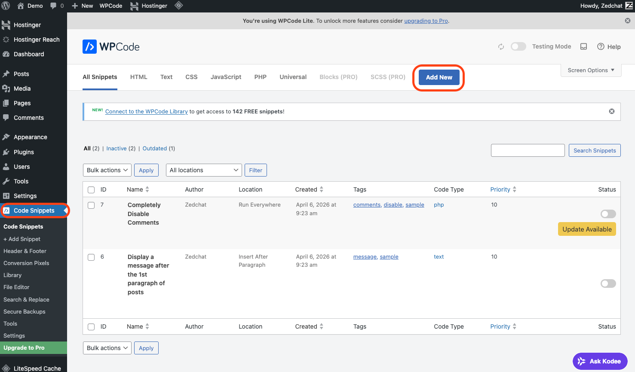This screenshot has width=635, height=372.
Task: Switch to the PHP snippets tab
Action: [x=260, y=76]
